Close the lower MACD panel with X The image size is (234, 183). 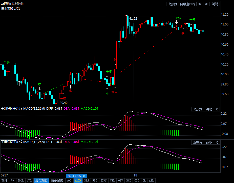coord(217,142)
